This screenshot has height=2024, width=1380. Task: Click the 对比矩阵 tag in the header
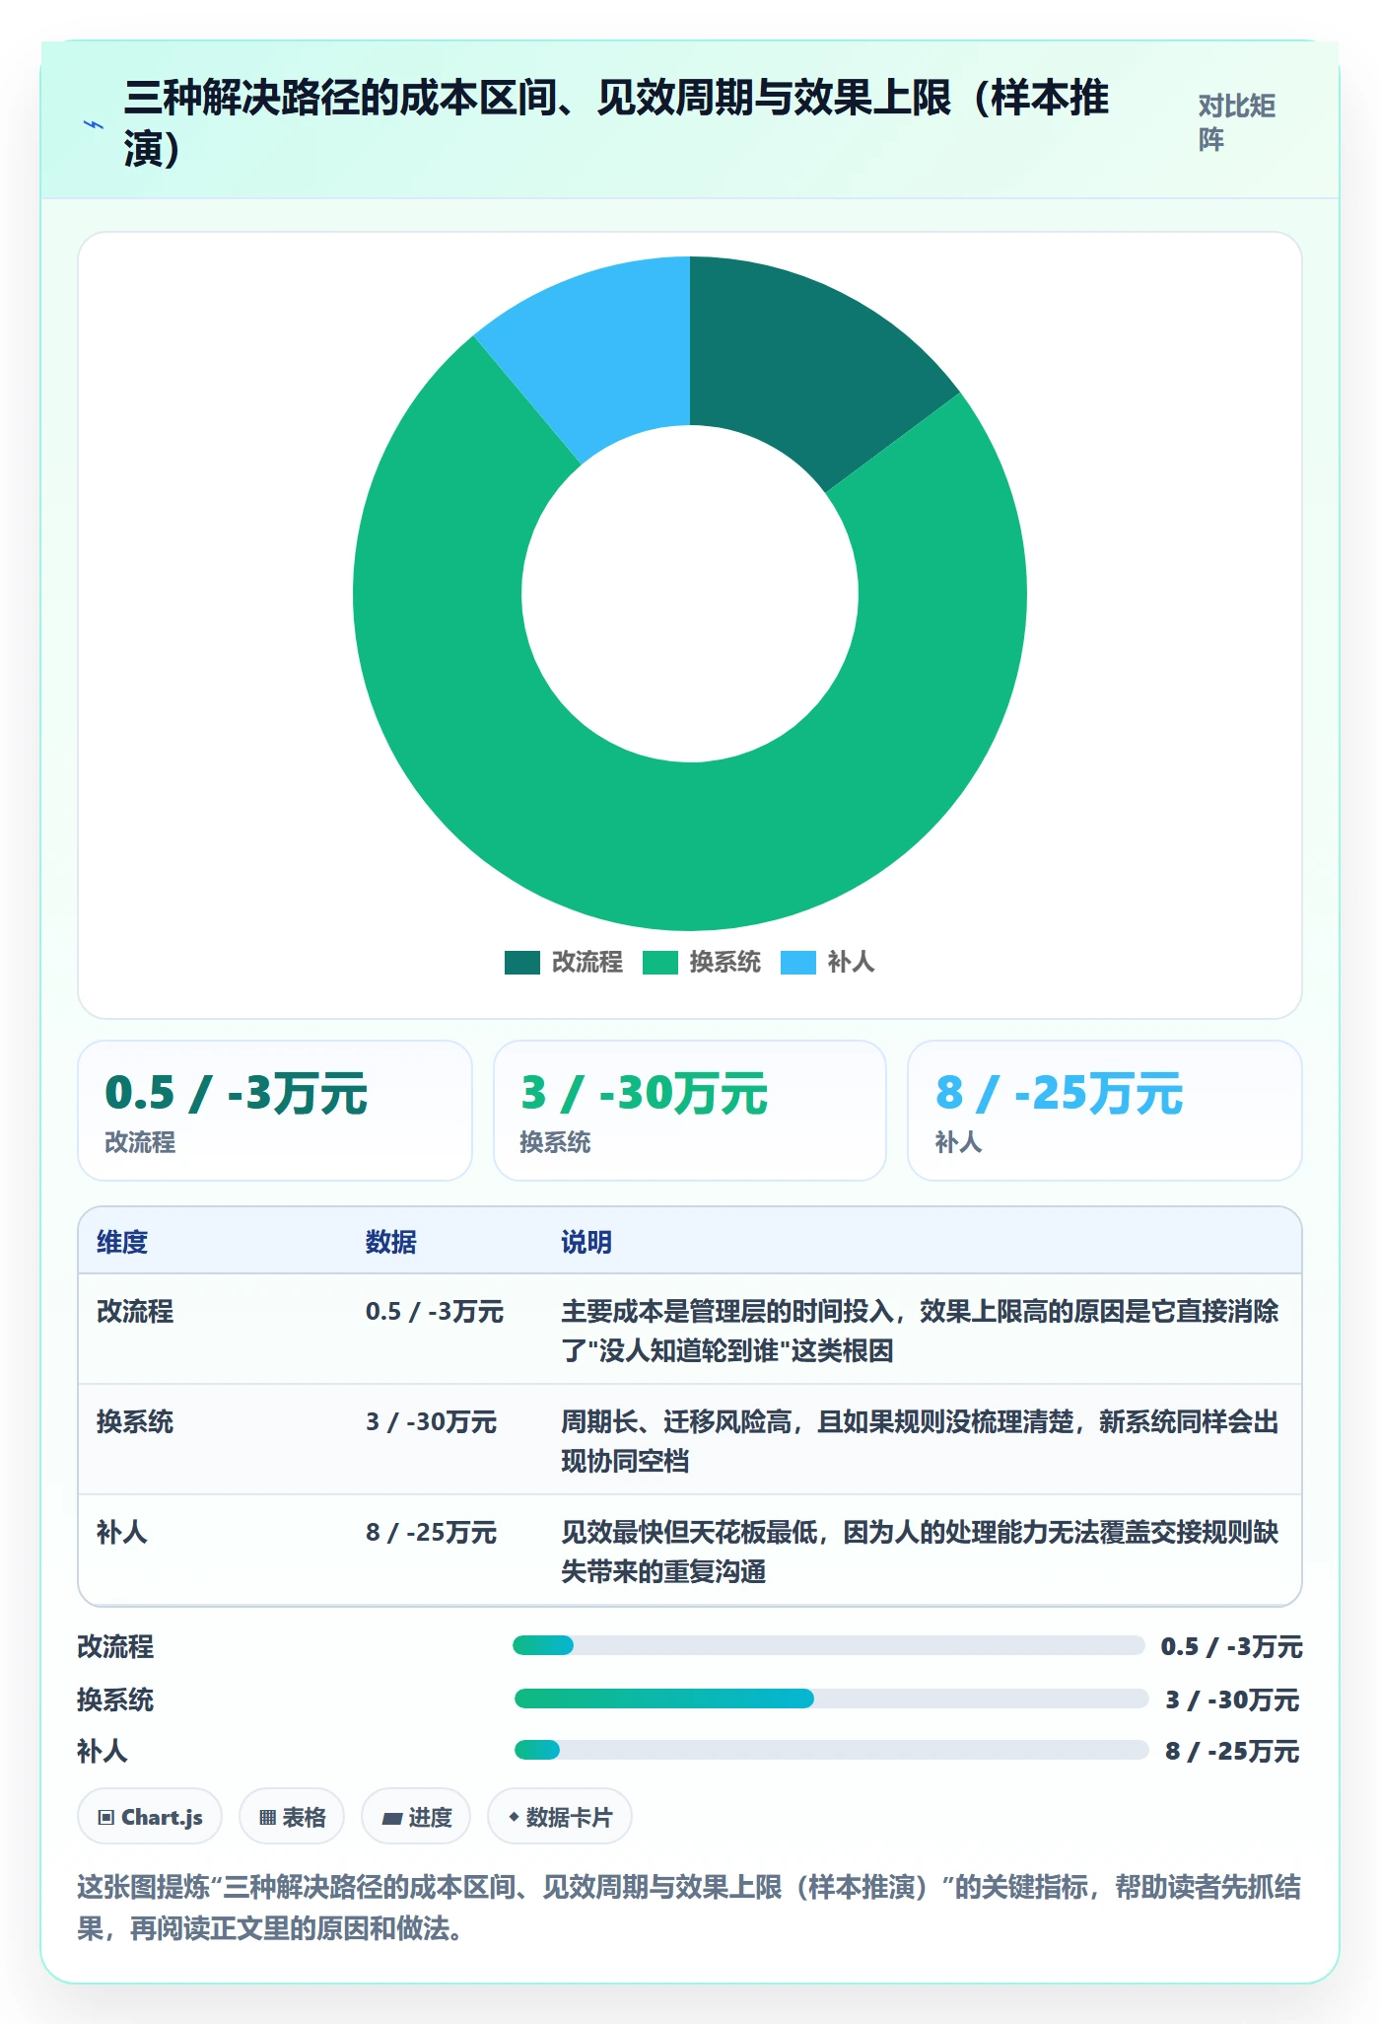(x=1237, y=122)
